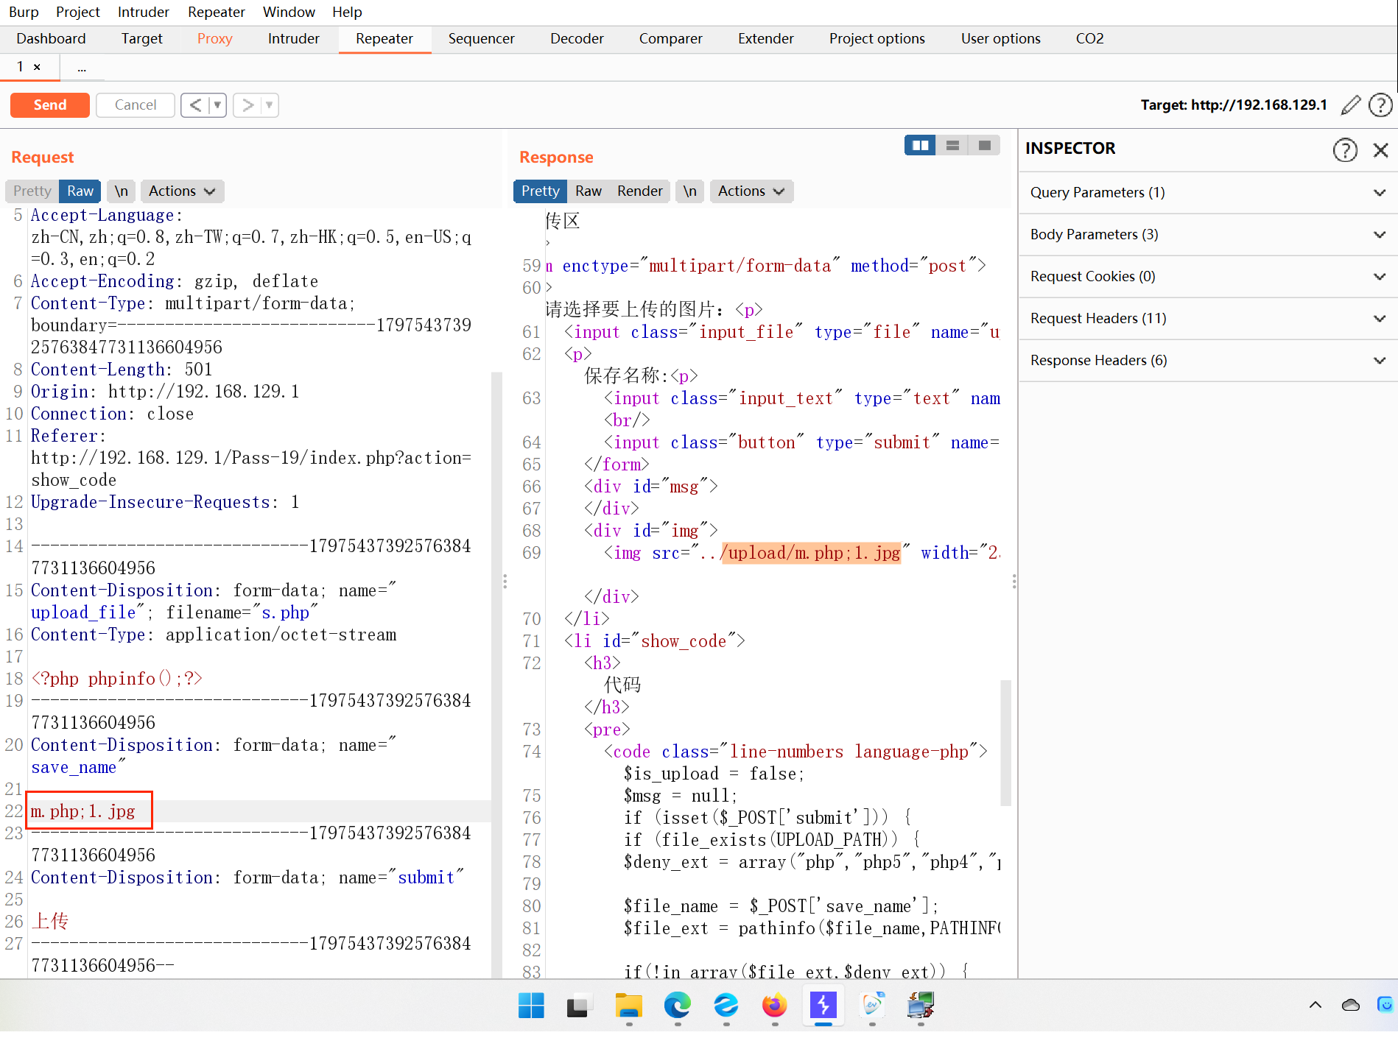Image resolution: width=1398 pixels, height=1063 pixels.
Task: Open back-history dropdown arrow
Action: [217, 105]
